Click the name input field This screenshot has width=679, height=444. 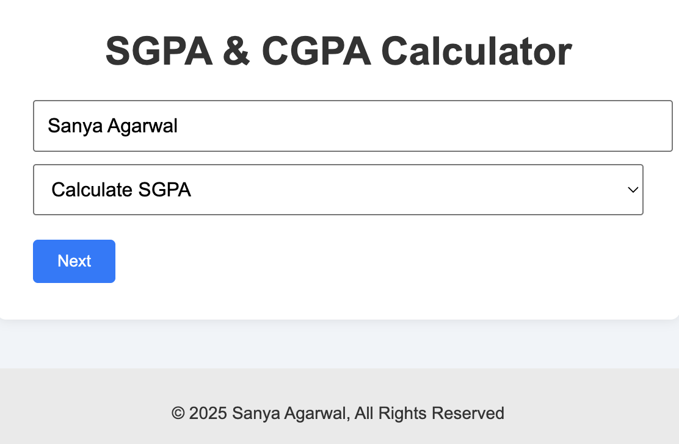352,126
